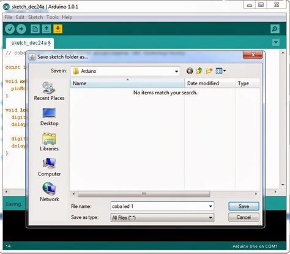This screenshot has width=290, height=254.
Task: Expand the Save as type All Files dropdown
Action: pos(162,218)
